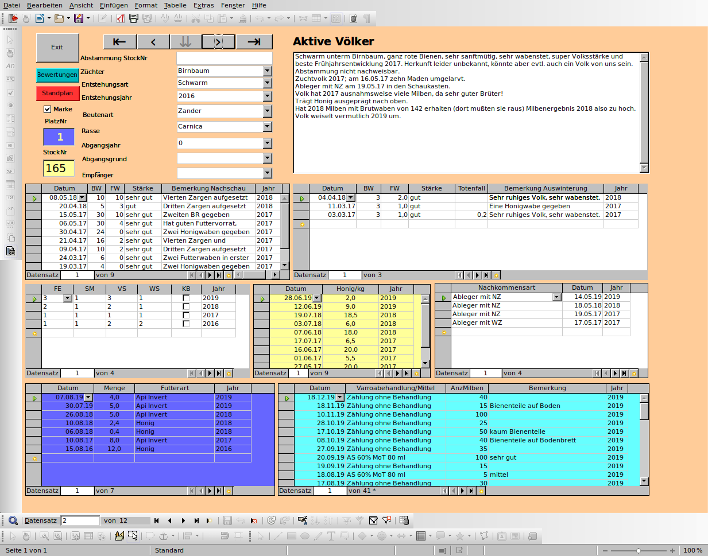Toggle KB checkbox in the 2019 row
This screenshot has height=556, width=708.
pyautogui.click(x=186, y=298)
